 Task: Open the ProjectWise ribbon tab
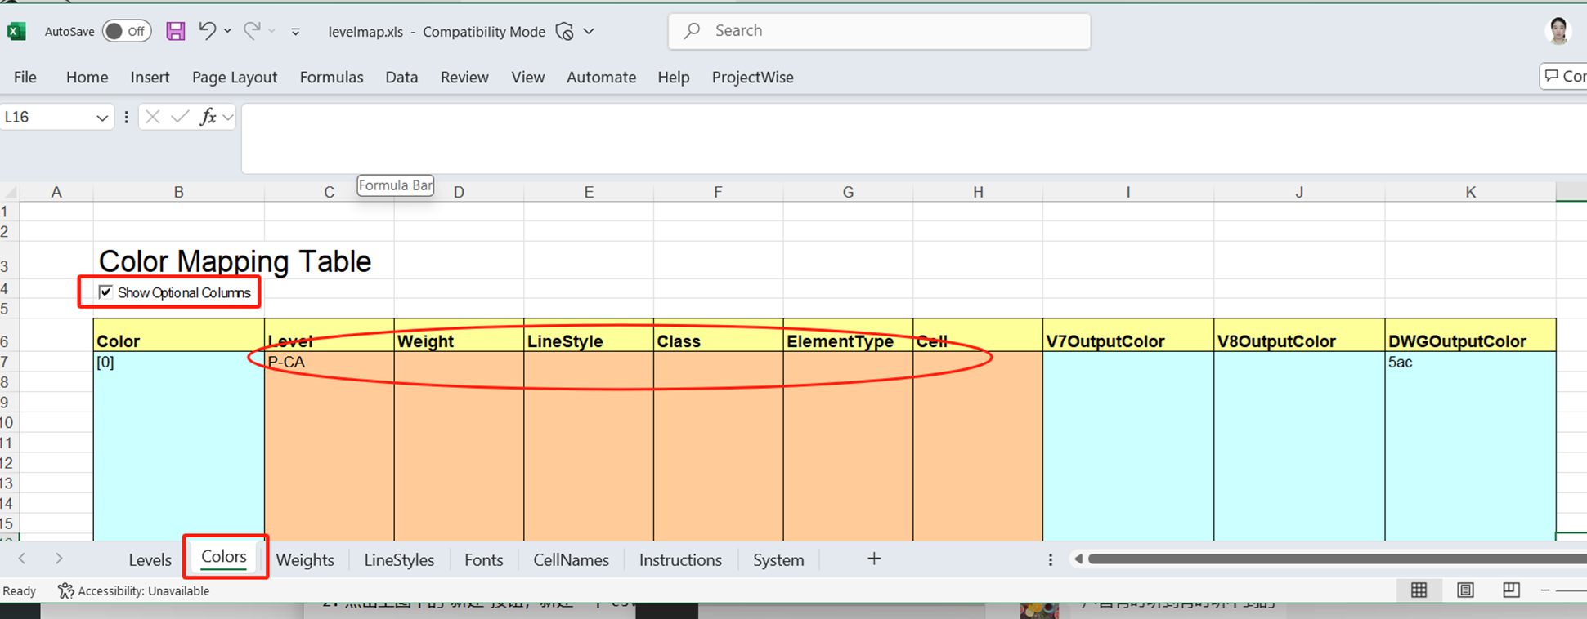tap(752, 77)
